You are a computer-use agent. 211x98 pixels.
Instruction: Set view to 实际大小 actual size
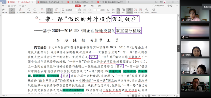click(42, 11)
